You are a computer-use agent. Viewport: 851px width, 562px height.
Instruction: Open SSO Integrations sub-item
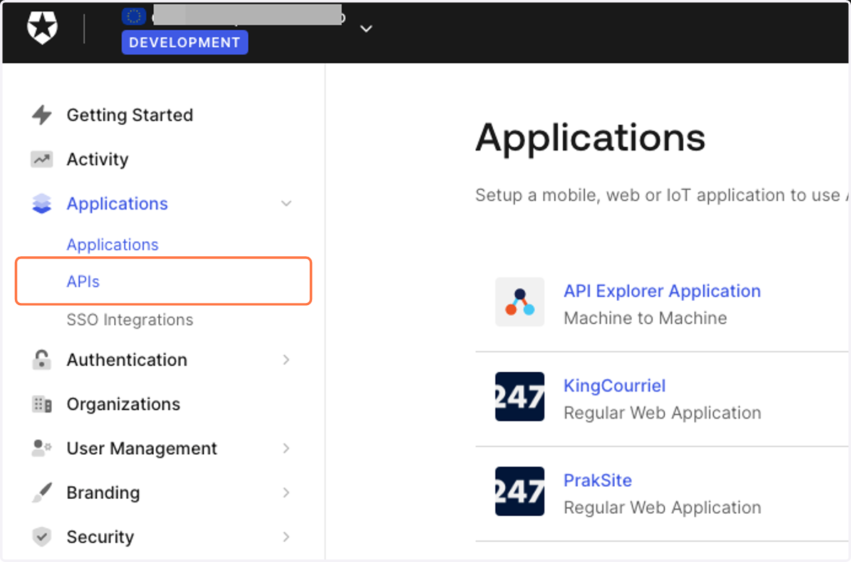click(x=130, y=320)
